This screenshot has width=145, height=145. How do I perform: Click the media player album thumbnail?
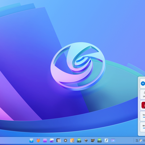pyautogui.click(x=143, y=105)
